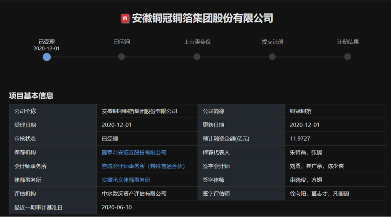Click the 已问询 step circle on timeline
This screenshot has width=391, height=217.
point(121,57)
